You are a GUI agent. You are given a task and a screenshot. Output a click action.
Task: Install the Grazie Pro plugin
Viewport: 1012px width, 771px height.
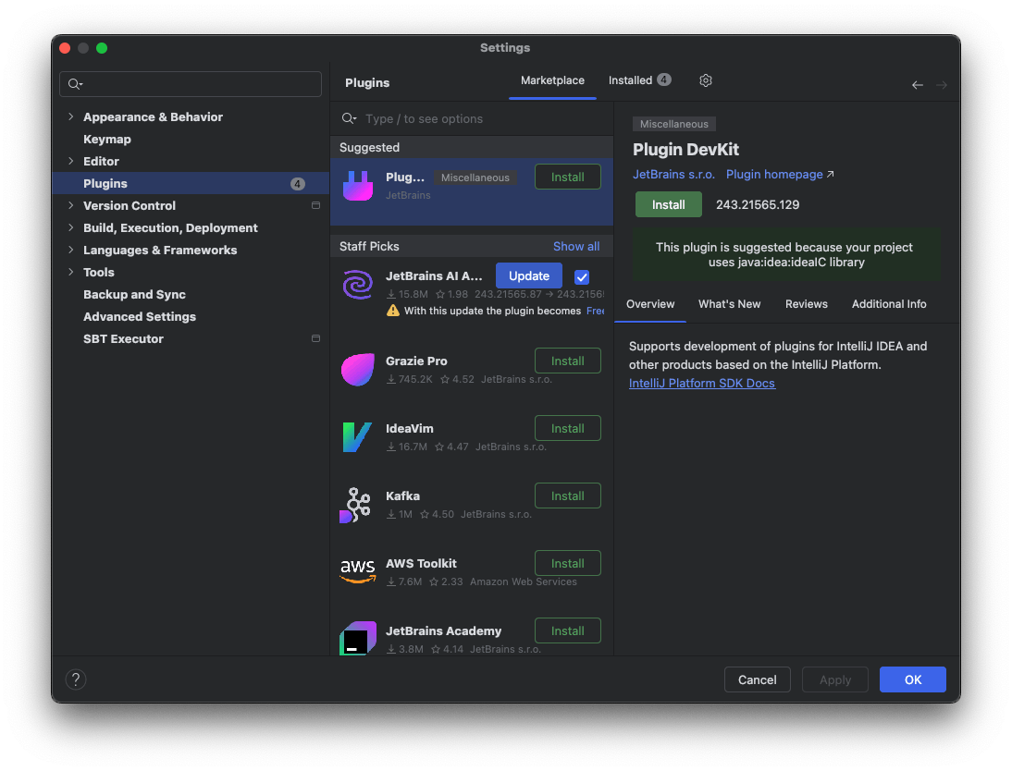[567, 361]
